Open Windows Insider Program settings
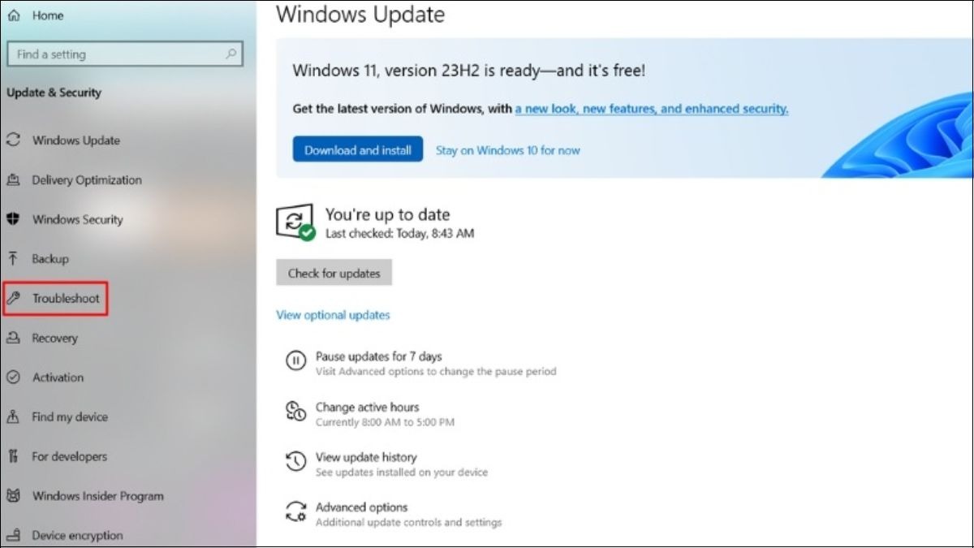974x548 pixels. (x=97, y=496)
